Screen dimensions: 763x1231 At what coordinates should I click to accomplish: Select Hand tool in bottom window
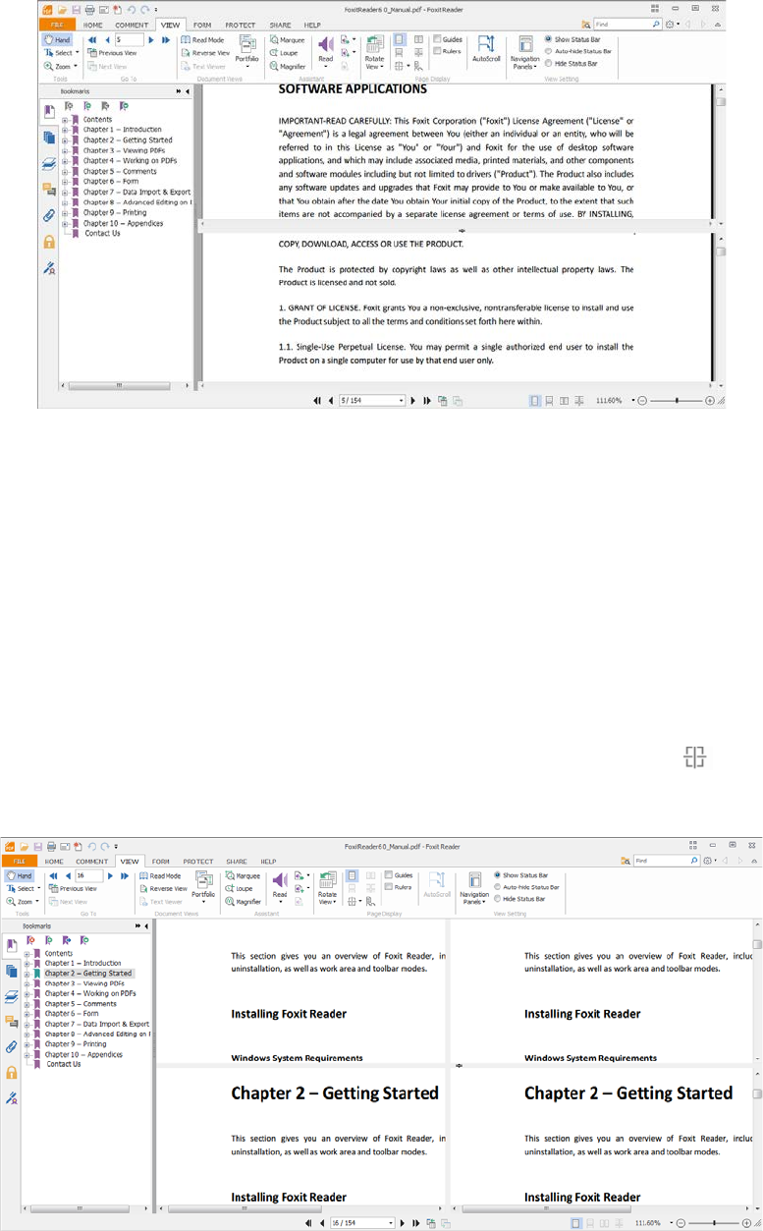click(x=19, y=875)
